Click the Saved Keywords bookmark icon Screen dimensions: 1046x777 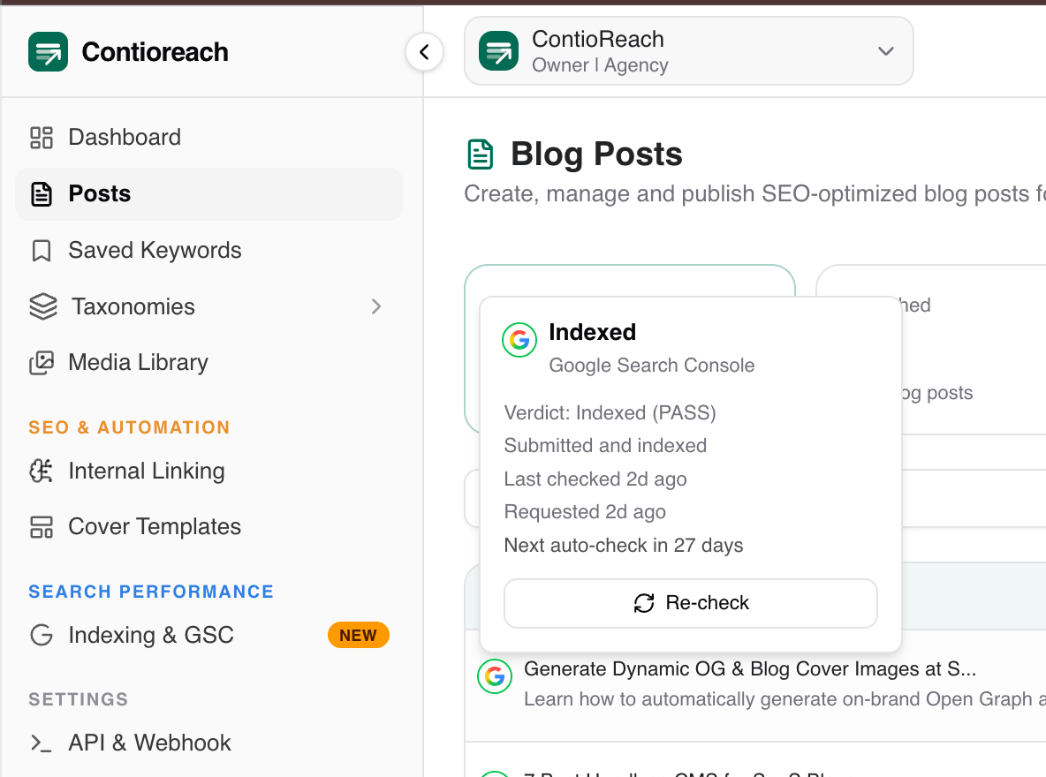coord(42,251)
